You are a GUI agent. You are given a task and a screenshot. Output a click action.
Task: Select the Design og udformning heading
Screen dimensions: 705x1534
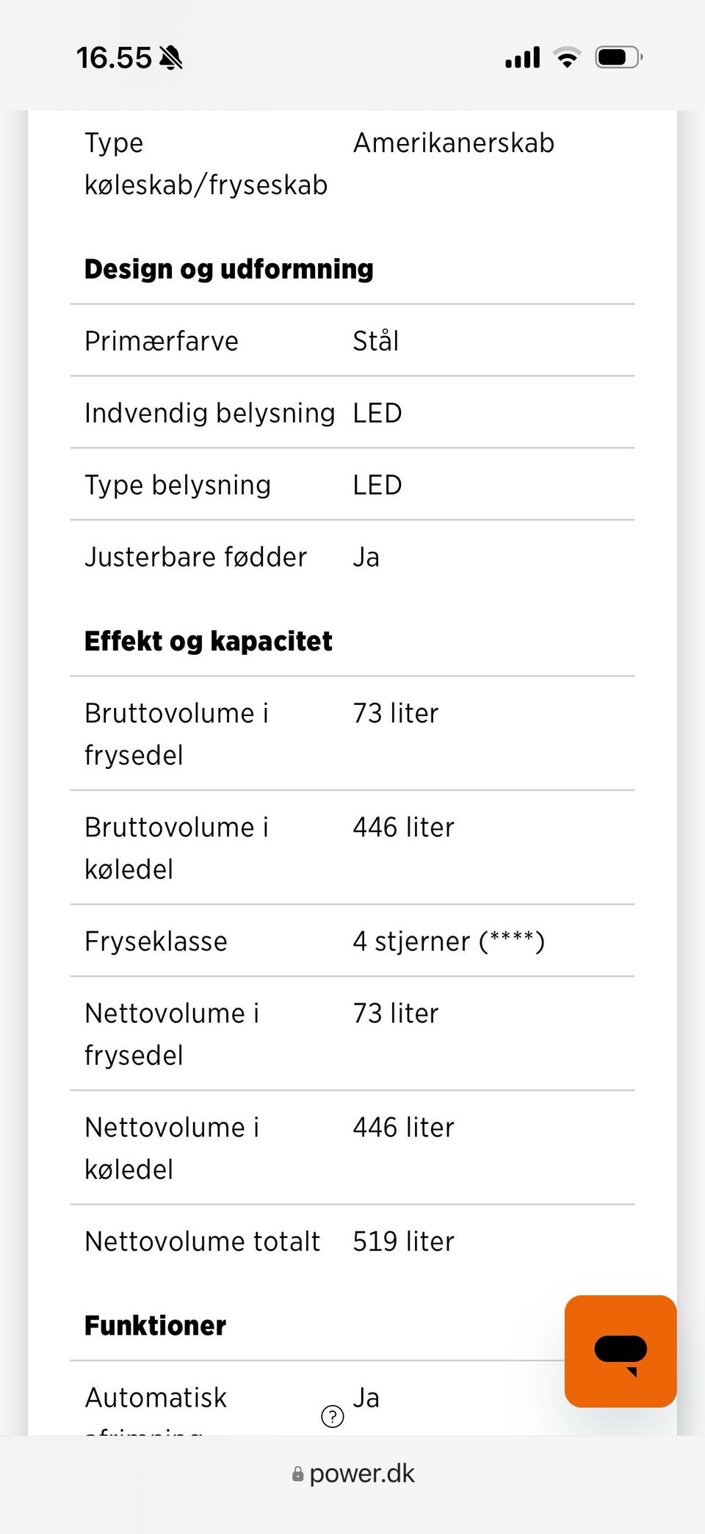point(229,269)
